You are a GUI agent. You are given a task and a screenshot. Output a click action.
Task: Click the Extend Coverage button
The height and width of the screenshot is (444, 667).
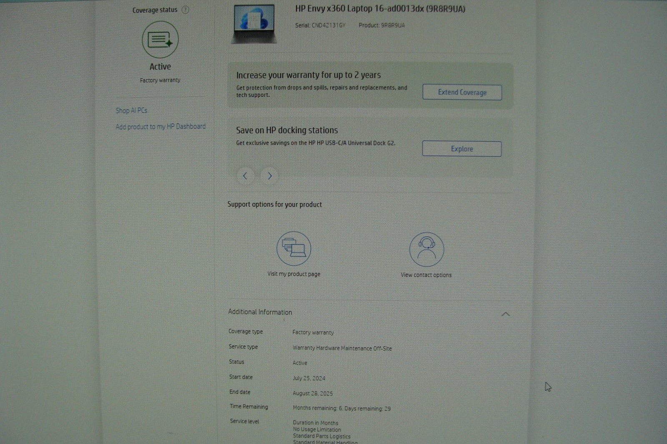coord(462,92)
